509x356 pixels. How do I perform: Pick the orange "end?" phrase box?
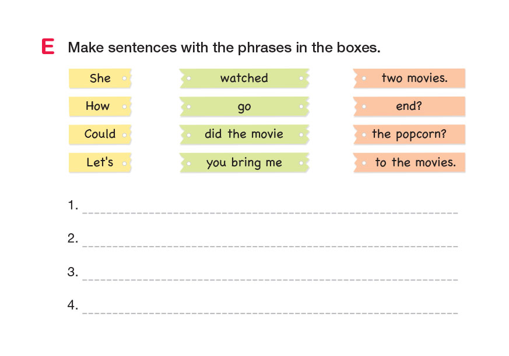point(409,106)
